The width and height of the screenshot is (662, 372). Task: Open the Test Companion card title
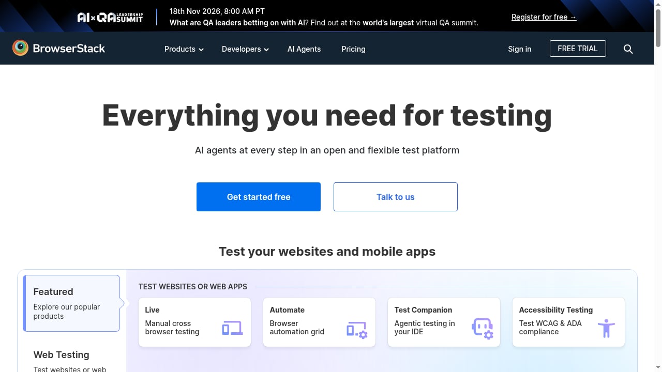[423, 310]
